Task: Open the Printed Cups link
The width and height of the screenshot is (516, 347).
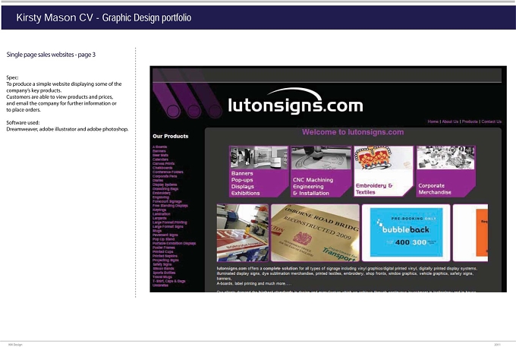Action: (x=162, y=252)
